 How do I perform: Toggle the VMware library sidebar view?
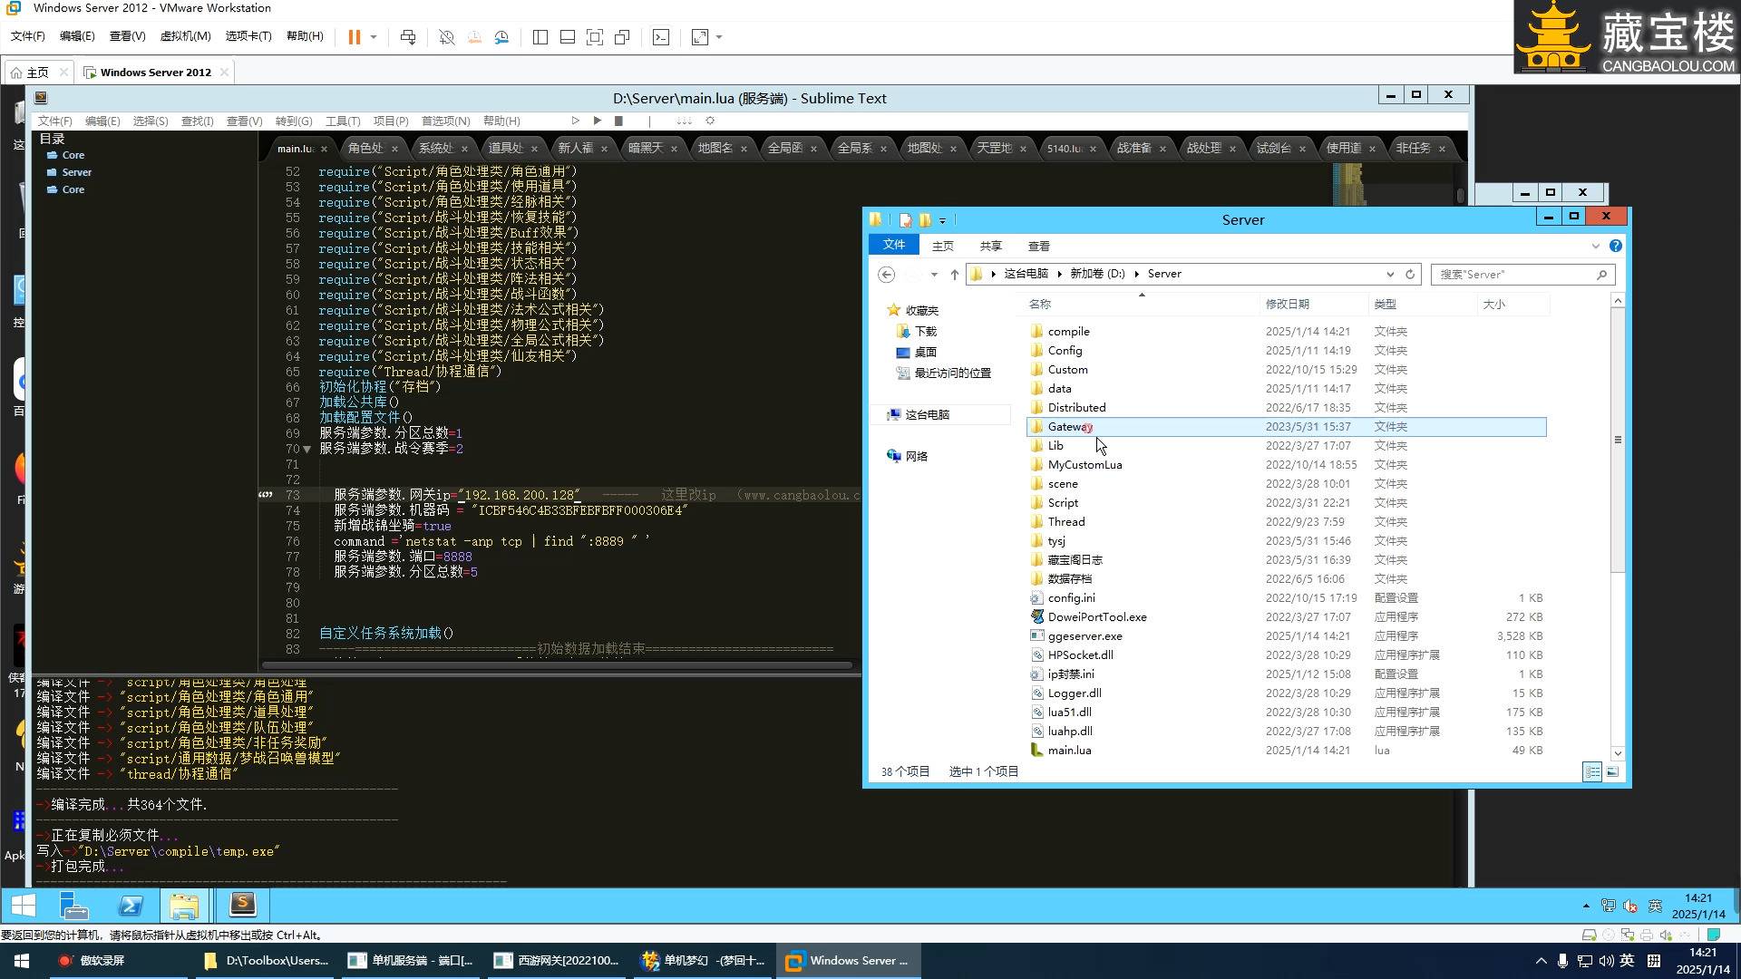tap(540, 37)
